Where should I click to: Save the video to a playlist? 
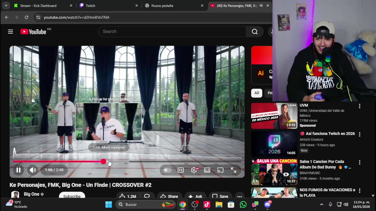coord(220,196)
